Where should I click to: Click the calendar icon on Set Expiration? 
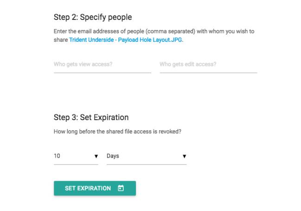[x=121, y=188]
